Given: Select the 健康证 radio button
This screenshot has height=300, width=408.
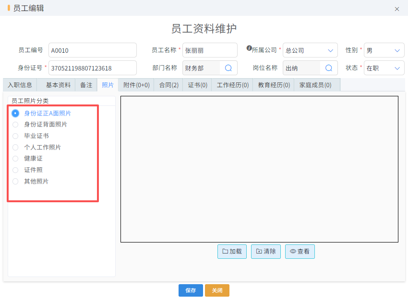Looking at the screenshot, I should click(x=15, y=159).
